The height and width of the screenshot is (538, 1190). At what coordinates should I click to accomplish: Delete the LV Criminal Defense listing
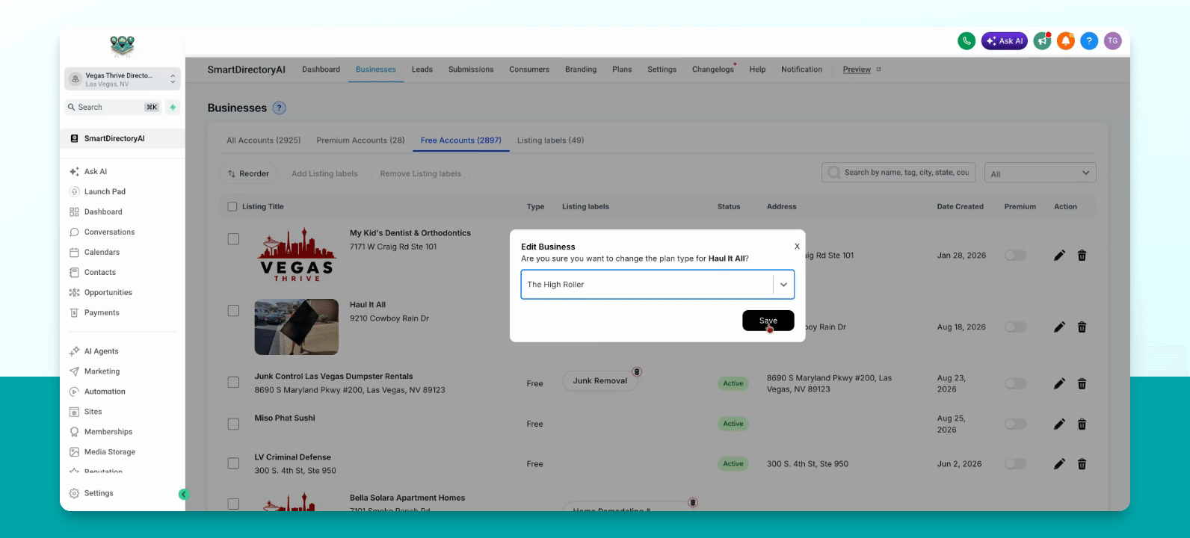pos(1082,464)
